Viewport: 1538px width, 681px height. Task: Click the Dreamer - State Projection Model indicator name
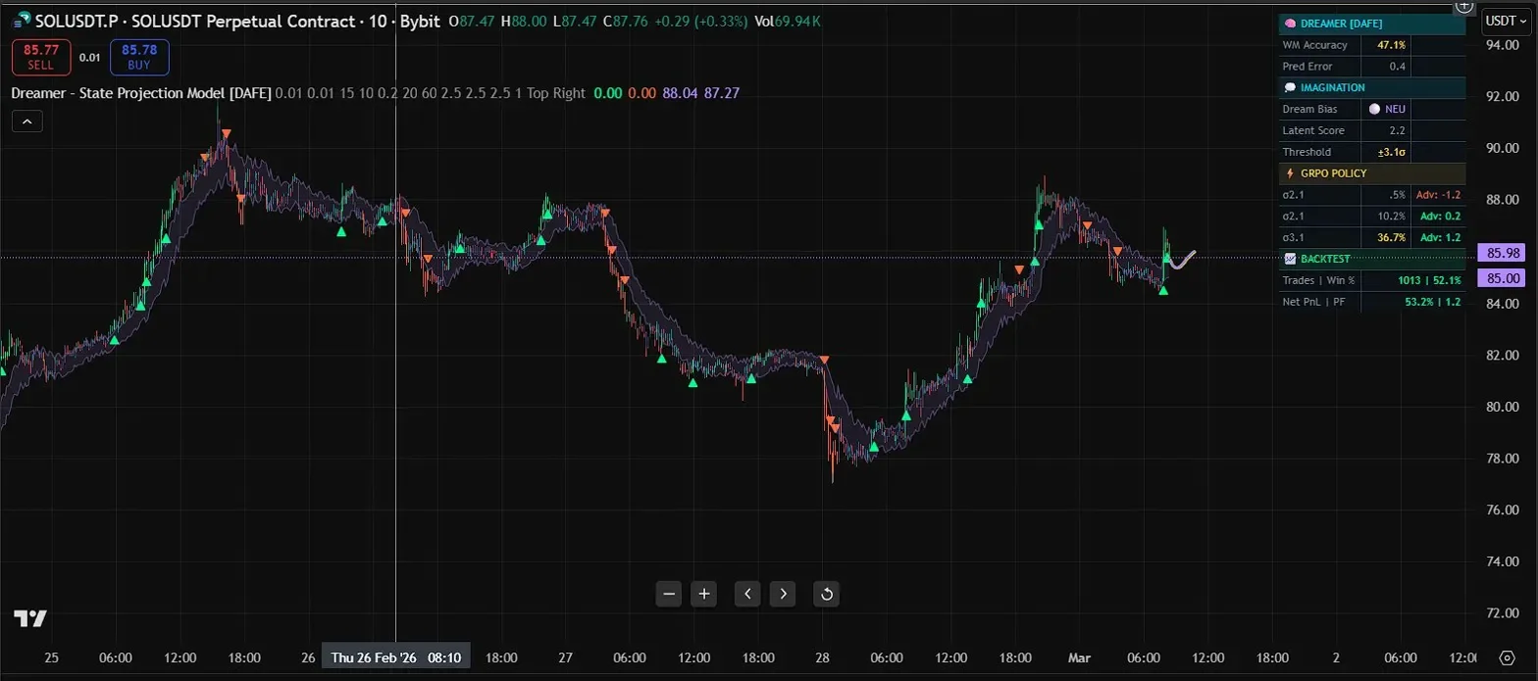pos(141,93)
